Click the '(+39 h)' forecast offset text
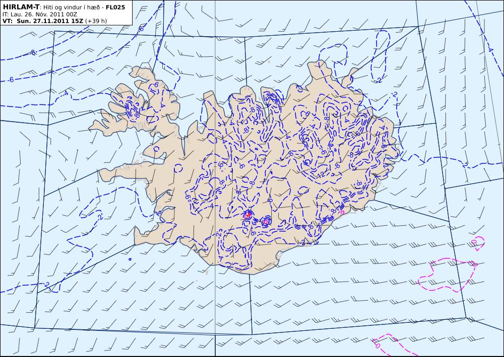The height and width of the screenshot is (357, 504). click(x=96, y=22)
